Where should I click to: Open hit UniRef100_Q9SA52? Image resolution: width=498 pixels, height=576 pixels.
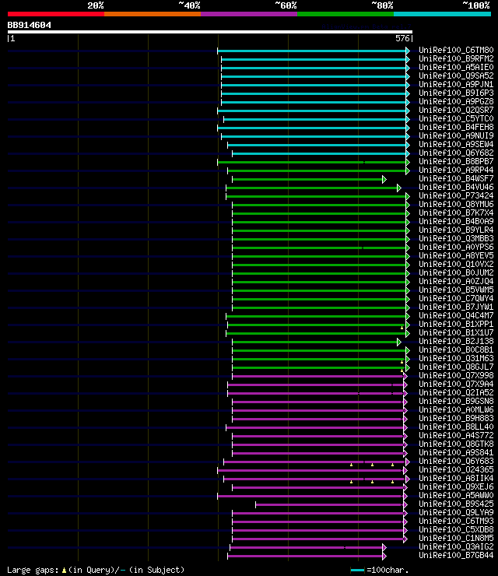tap(456, 76)
